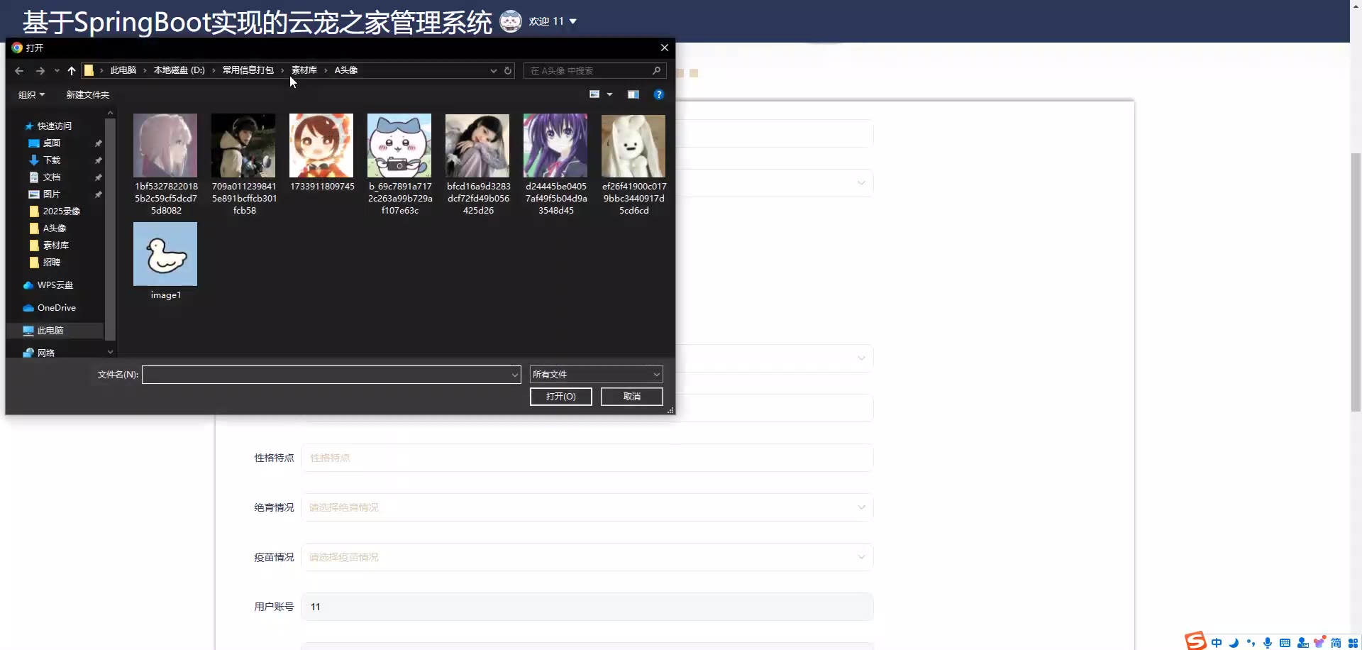The image size is (1362, 650).
Task: Select 此电脑 in the navigation pane
Action: tap(50, 331)
